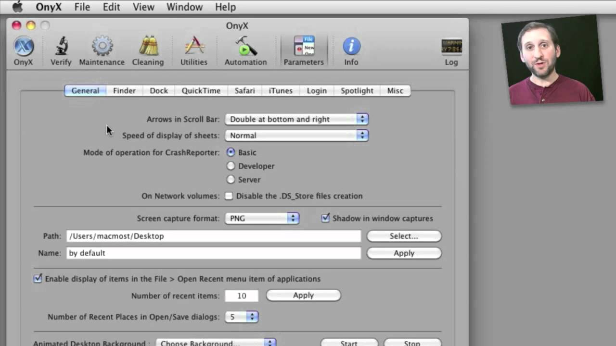Viewport: 616px width, 346px height.
Task: Open the Apple menu
Action: click(x=17, y=7)
